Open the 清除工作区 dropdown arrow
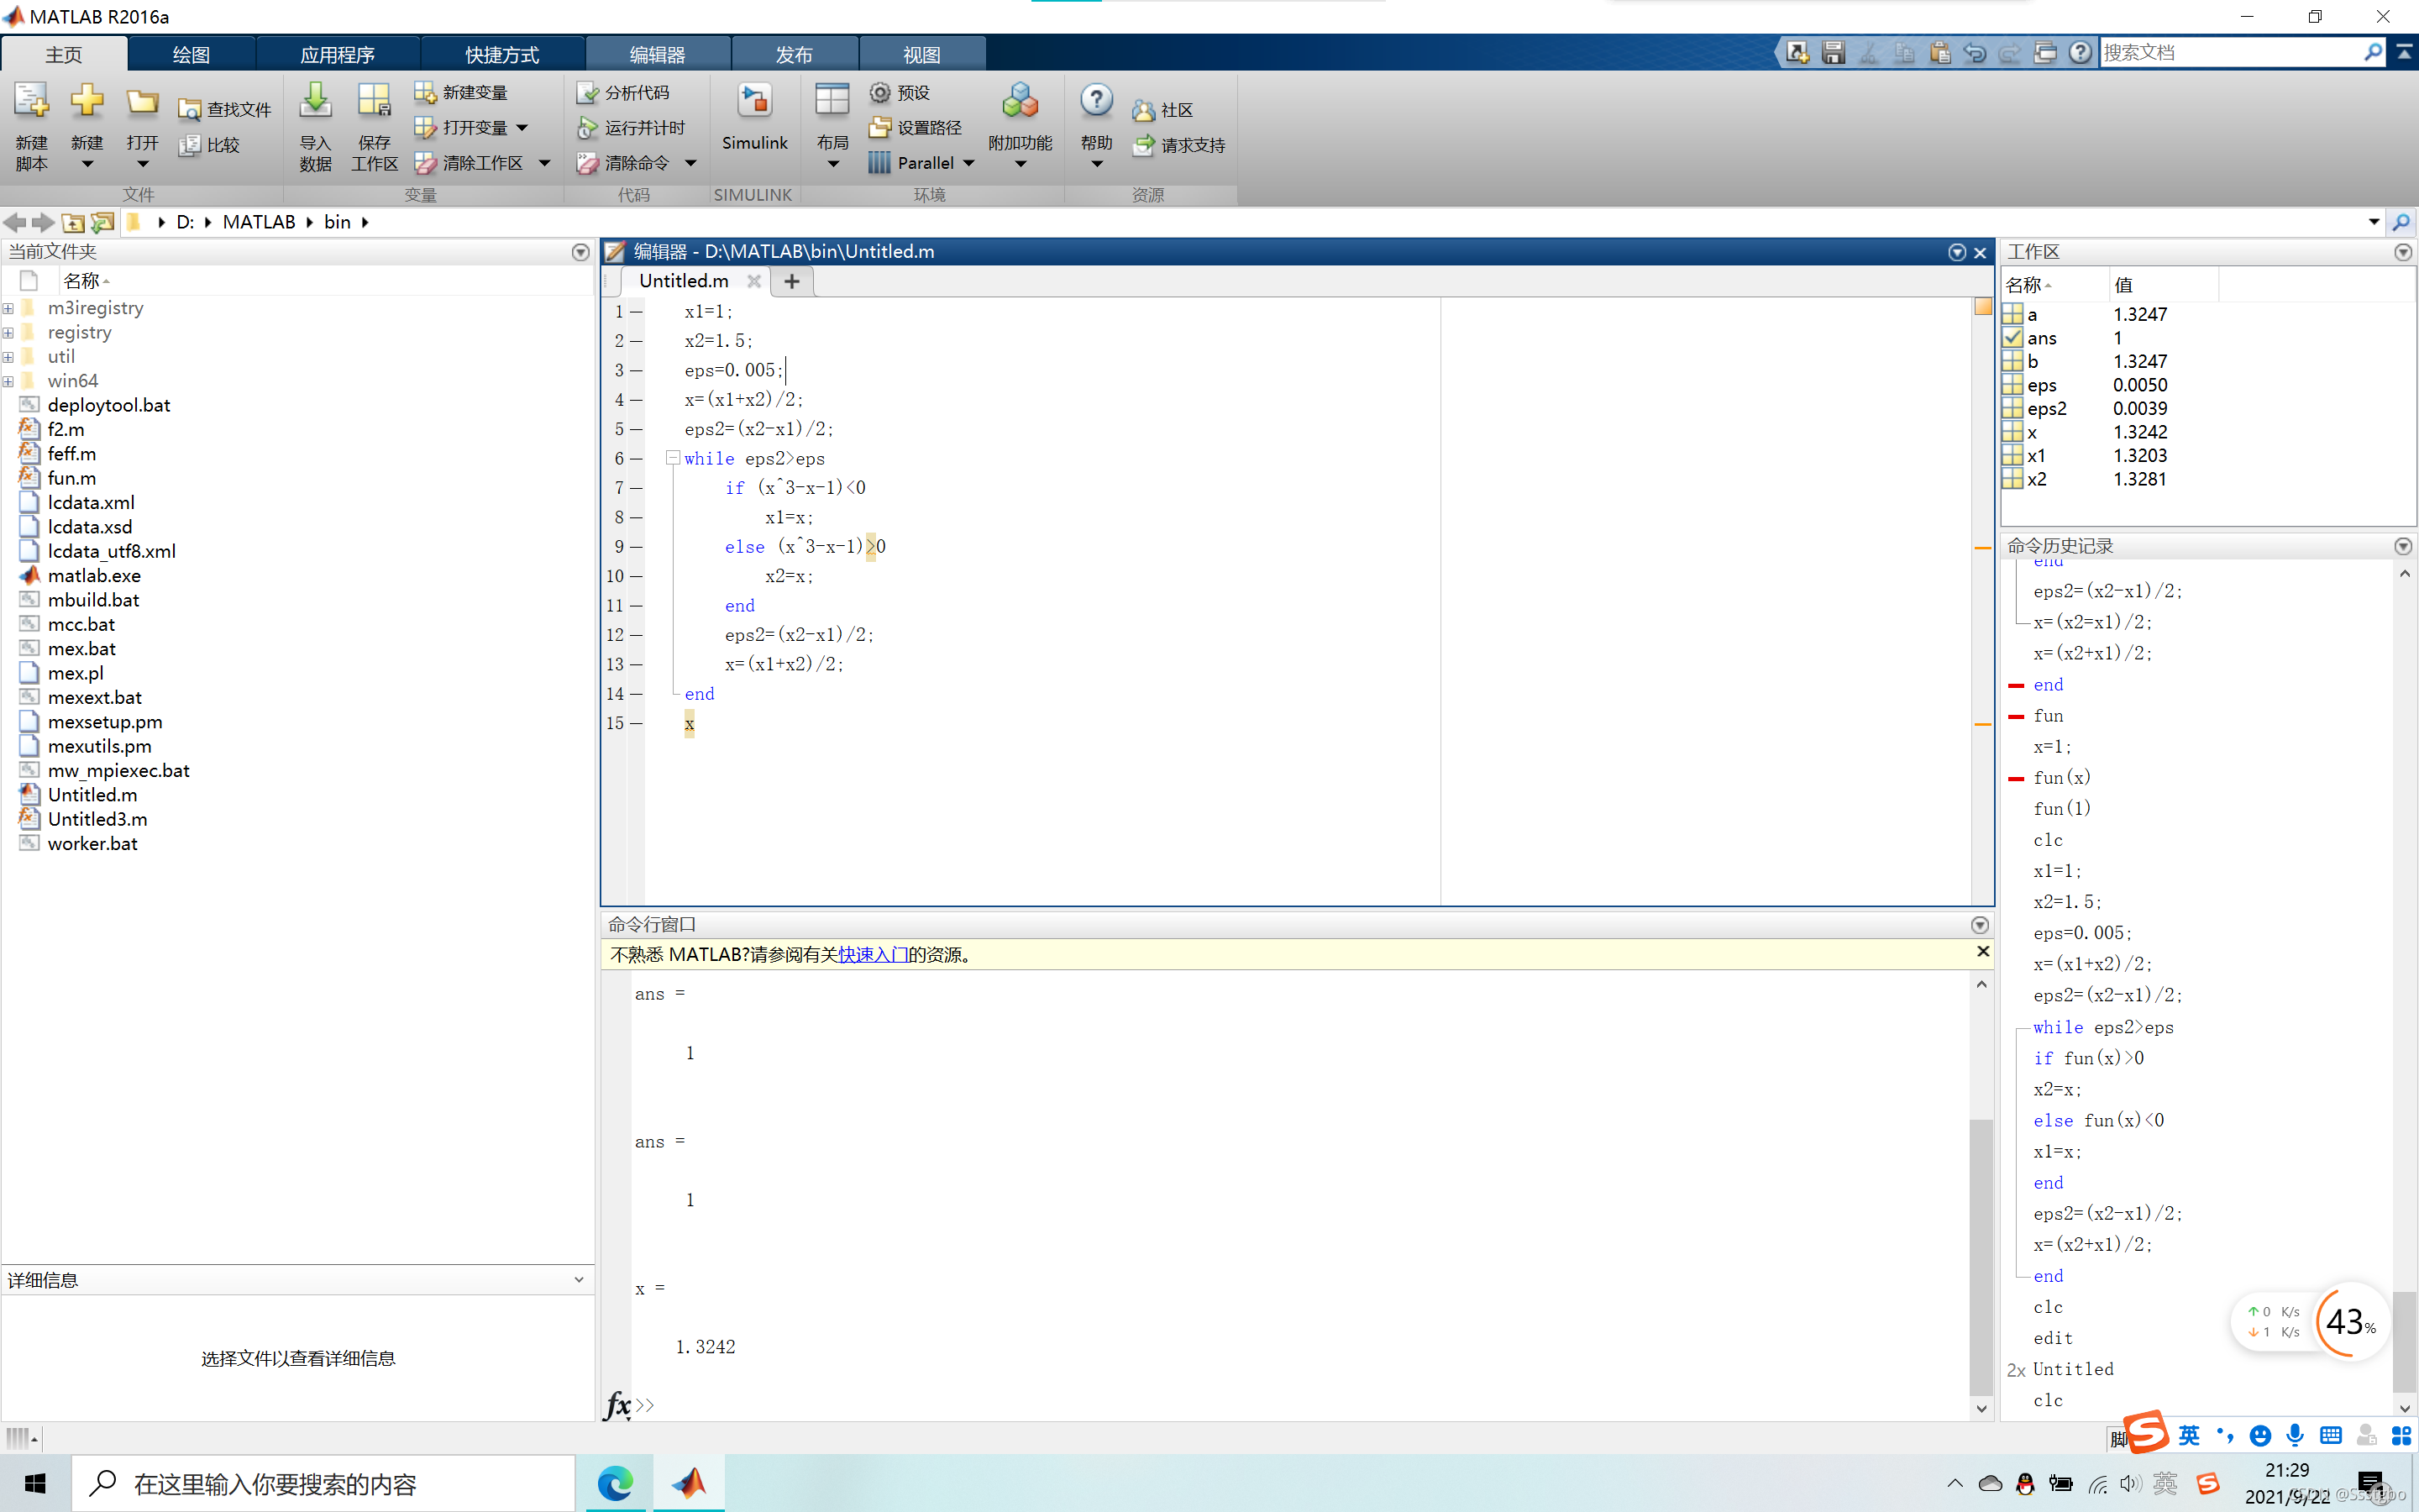 [545, 163]
